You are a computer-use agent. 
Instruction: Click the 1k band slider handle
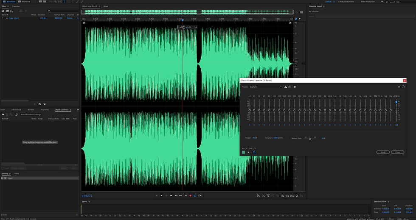(325, 110)
